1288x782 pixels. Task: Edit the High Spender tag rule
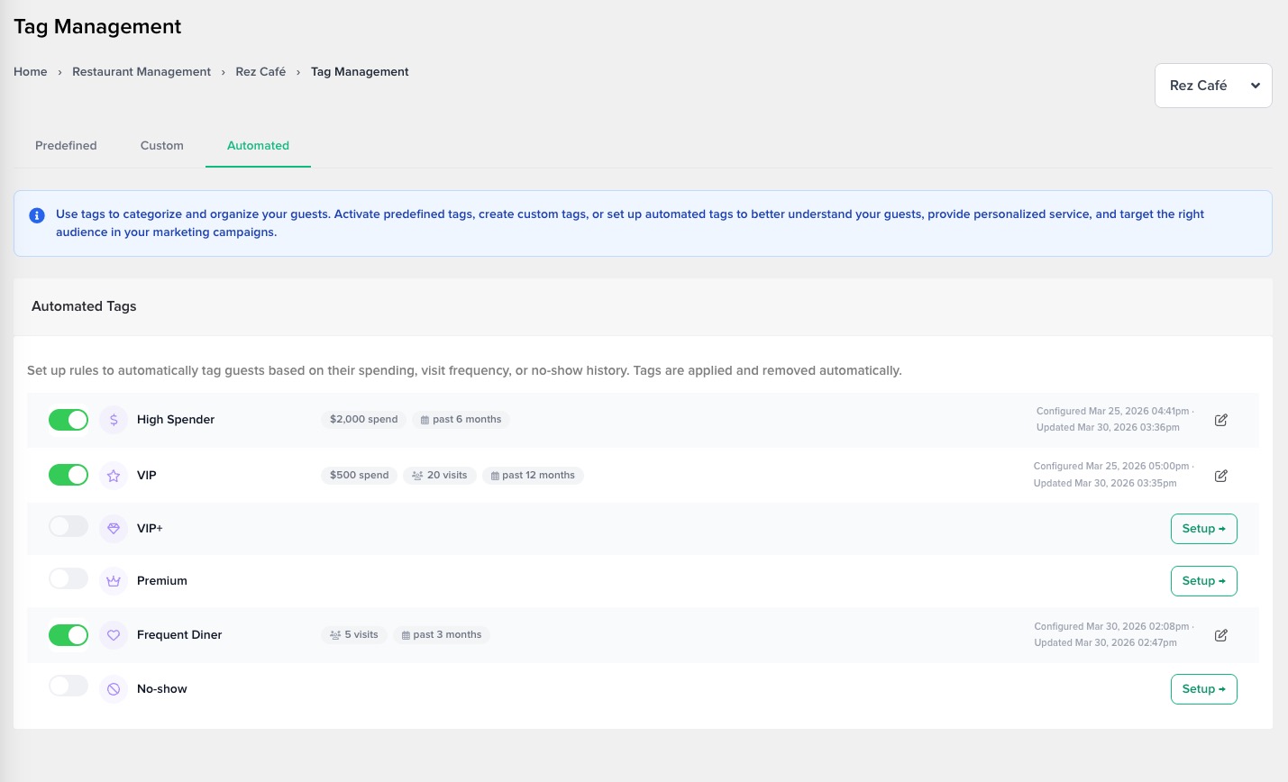[x=1220, y=420]
